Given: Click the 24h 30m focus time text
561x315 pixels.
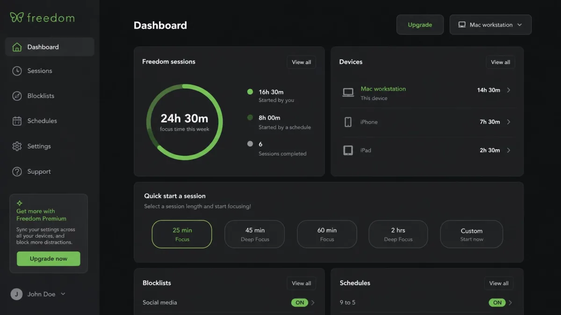Looking at the screenshot, I should click(184, 119).
